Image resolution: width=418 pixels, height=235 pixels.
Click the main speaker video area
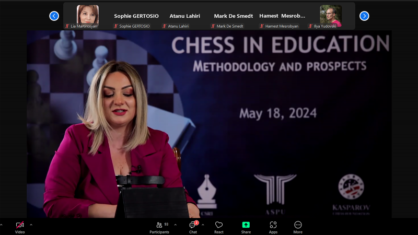click(209, 125)
